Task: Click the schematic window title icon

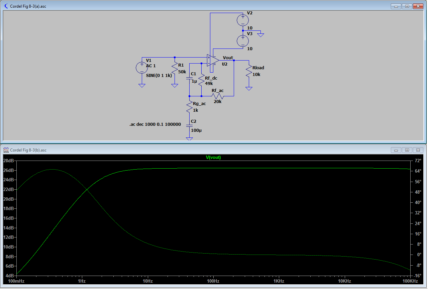Action: coord(6,6)
